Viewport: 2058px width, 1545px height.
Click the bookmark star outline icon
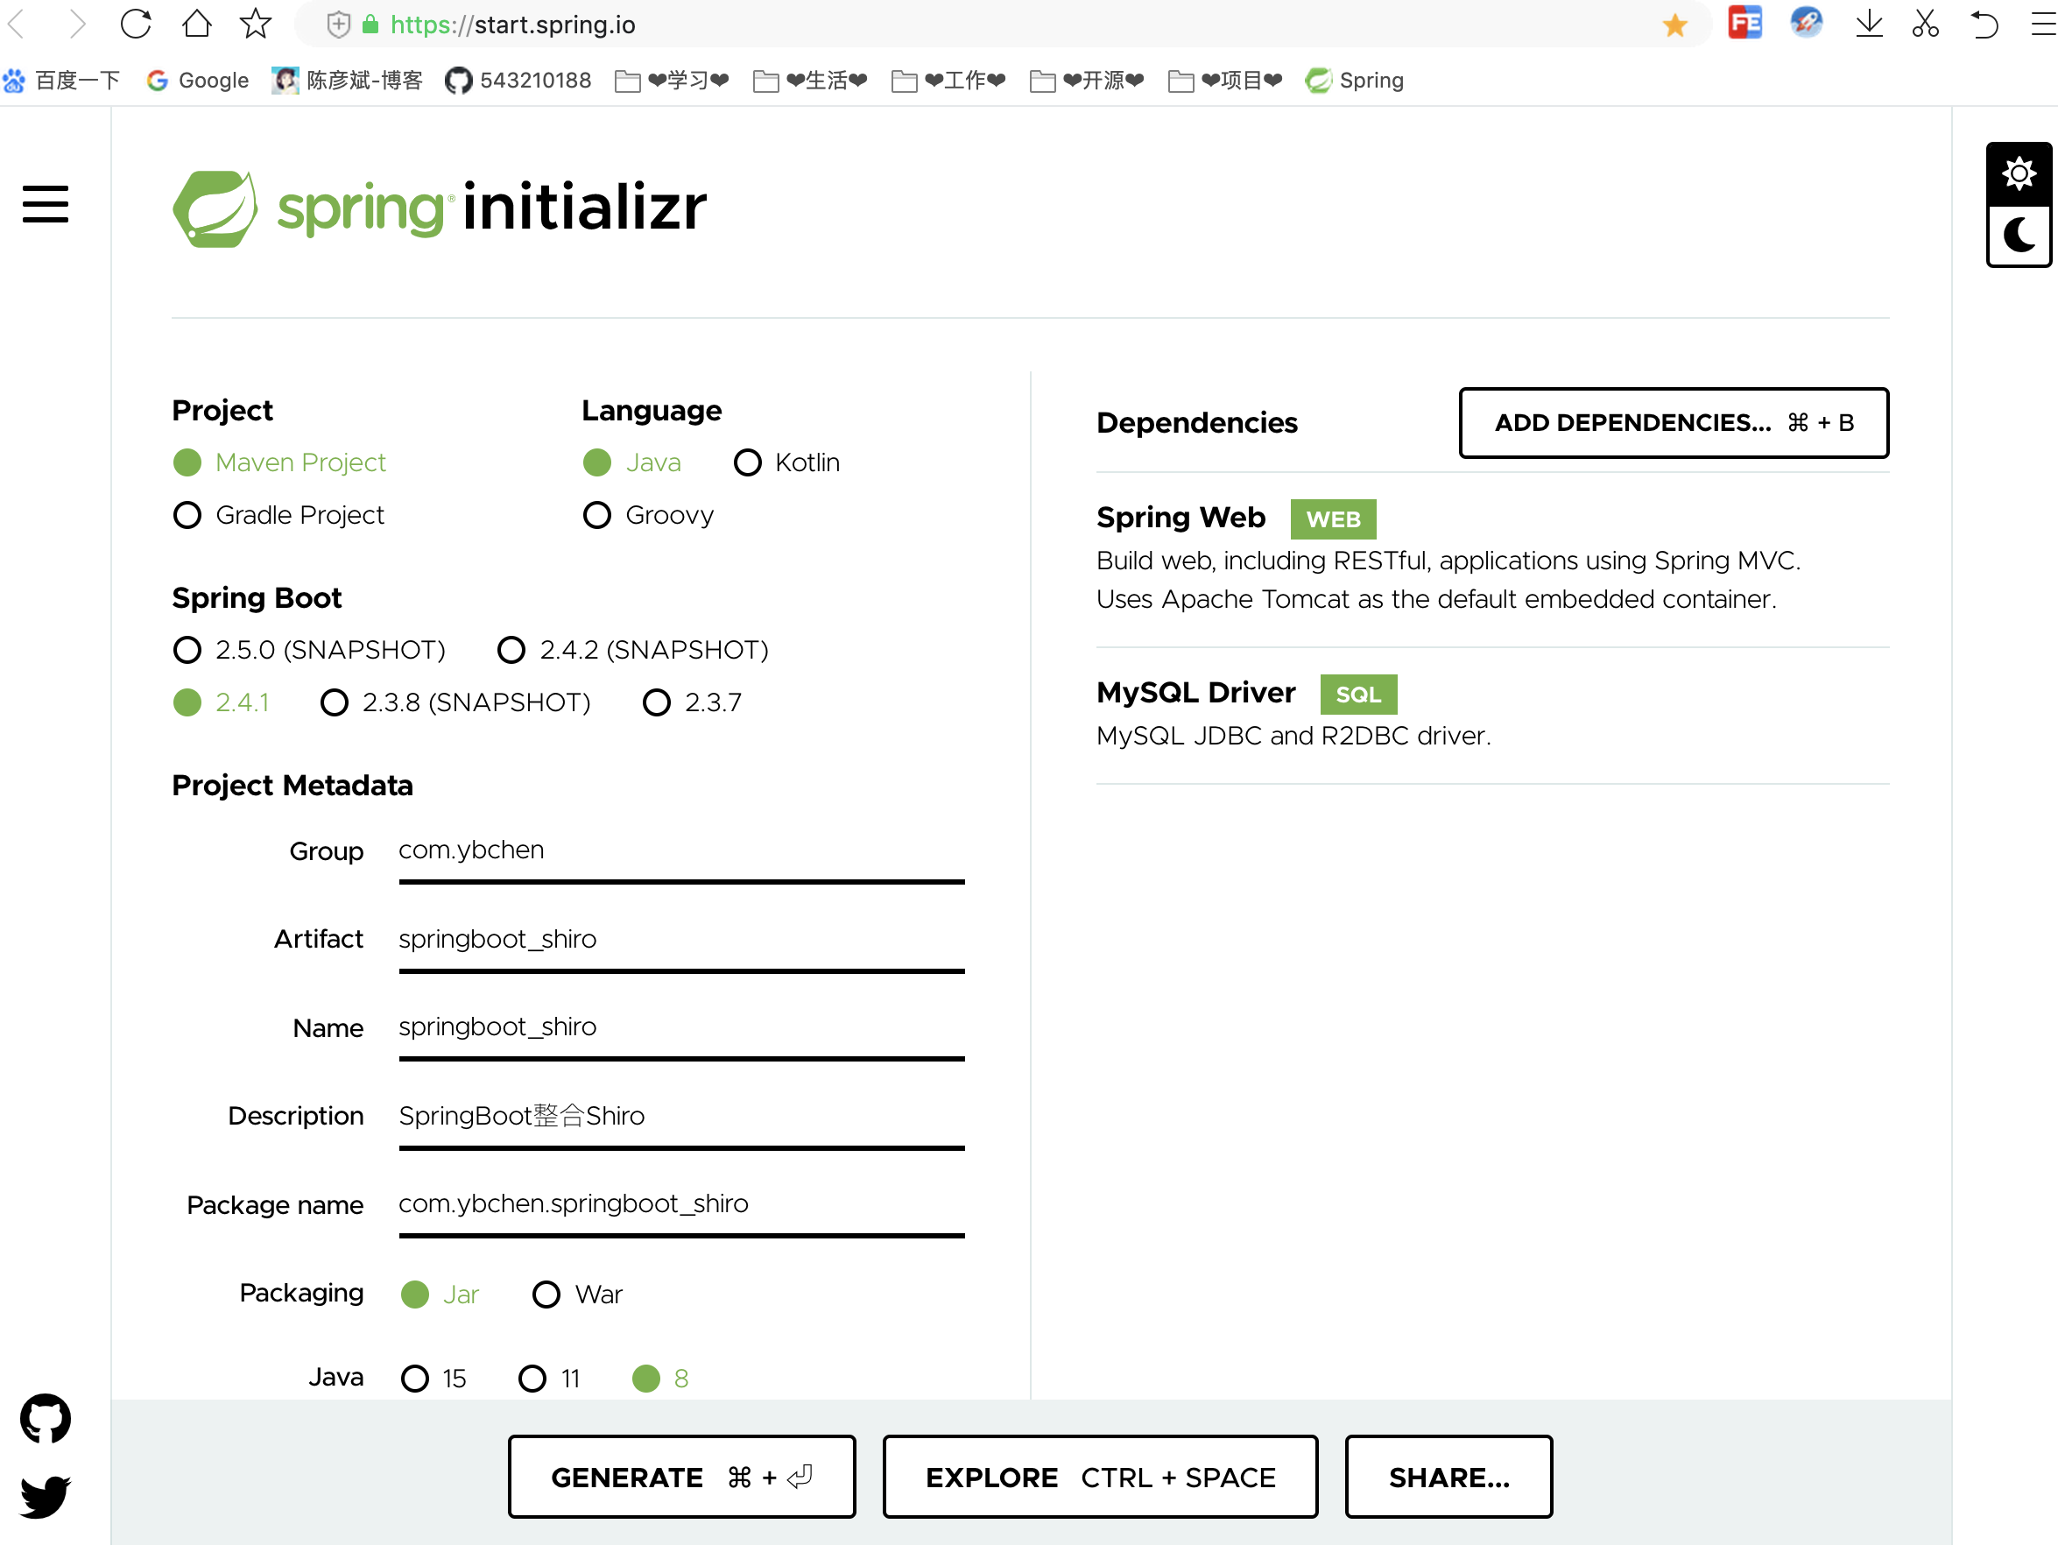[x=255, y=25]
